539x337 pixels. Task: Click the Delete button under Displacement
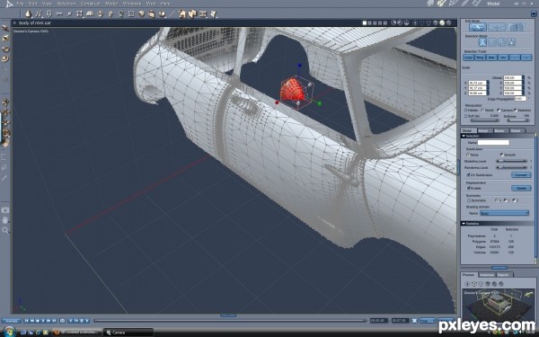coord(521,188)
